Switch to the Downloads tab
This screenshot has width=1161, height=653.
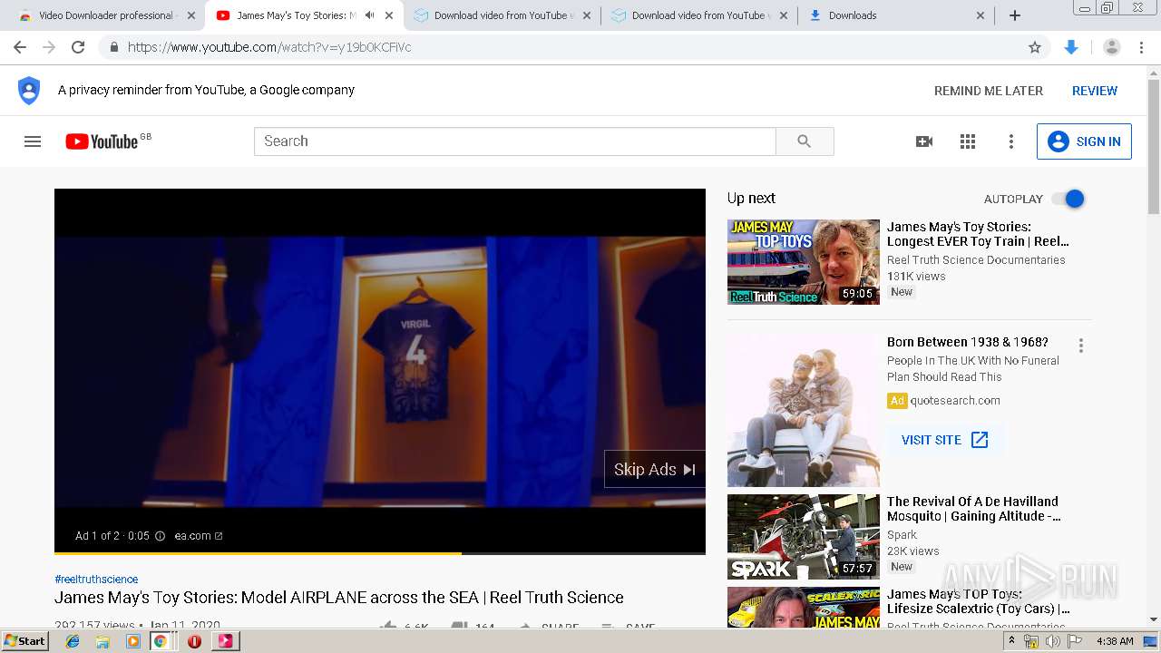tap(897, 15)
